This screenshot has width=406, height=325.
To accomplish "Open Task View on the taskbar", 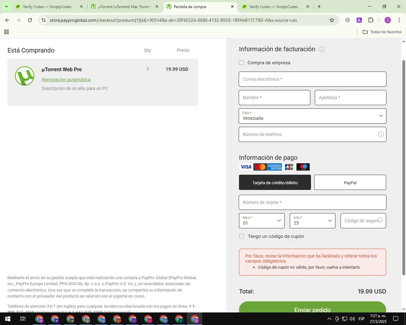I will 23,319.
